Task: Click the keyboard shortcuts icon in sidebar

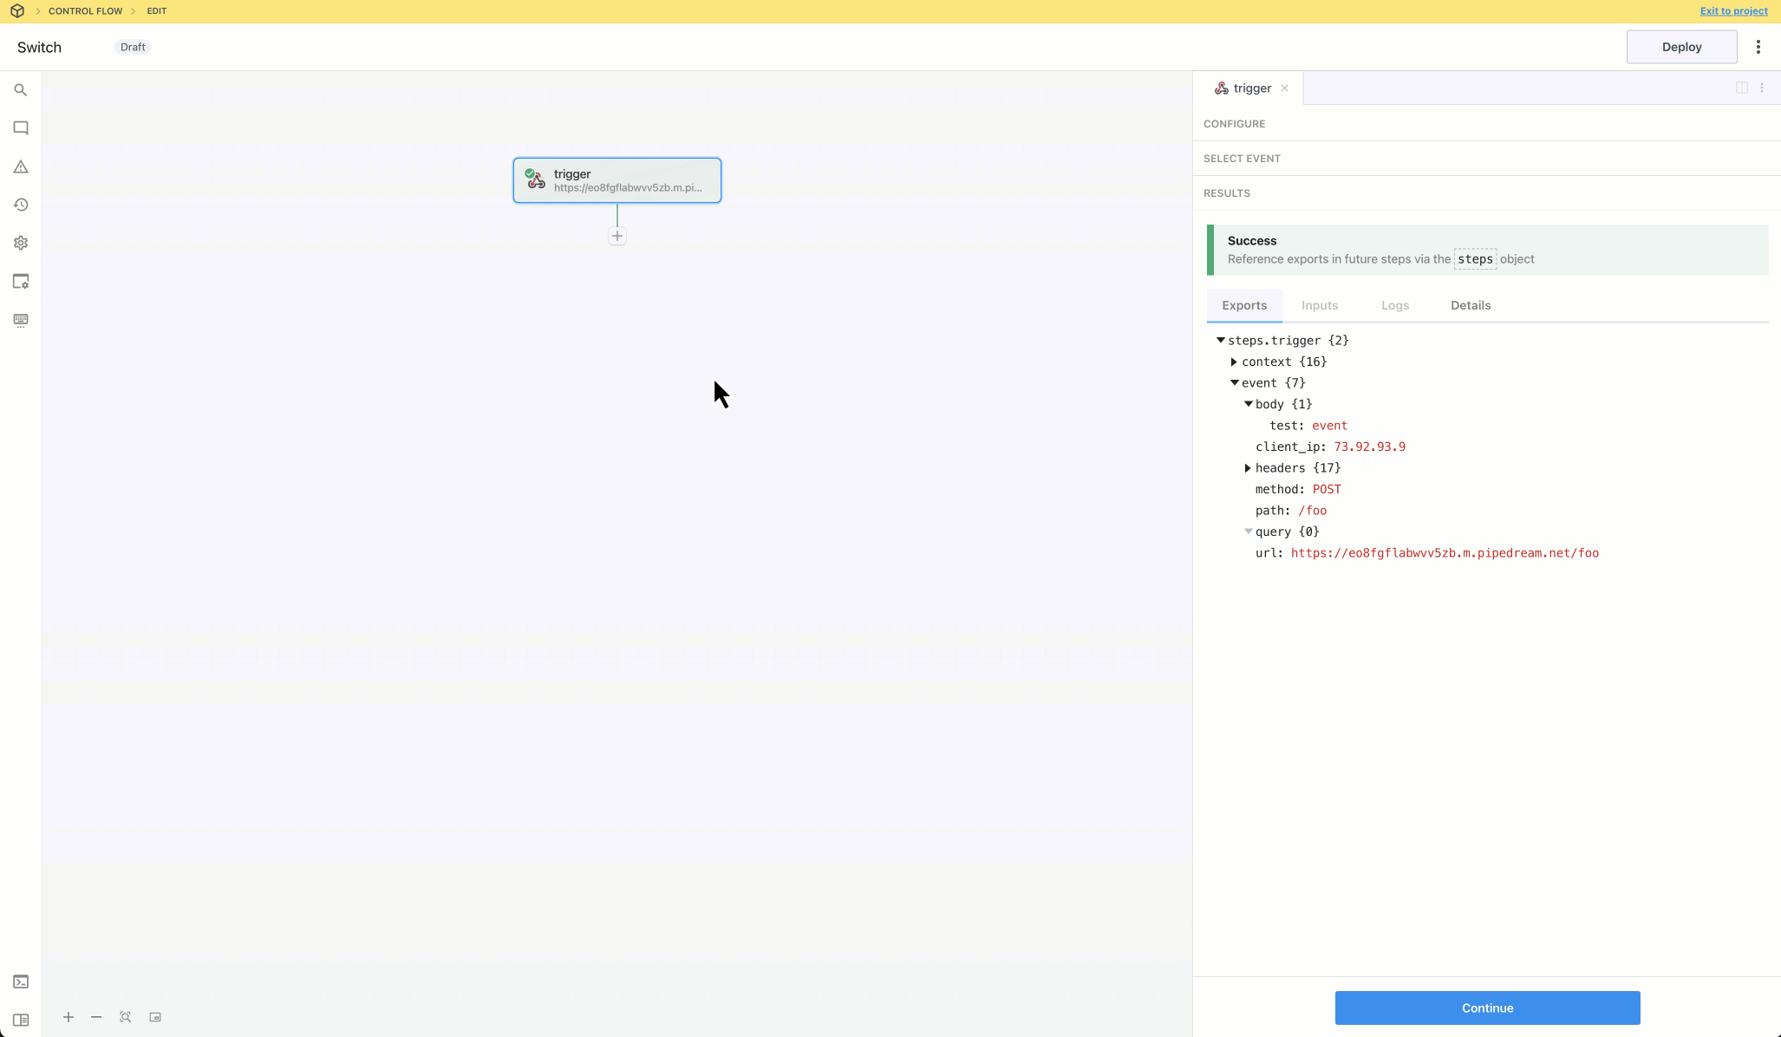Action: (x=21, y=320)
